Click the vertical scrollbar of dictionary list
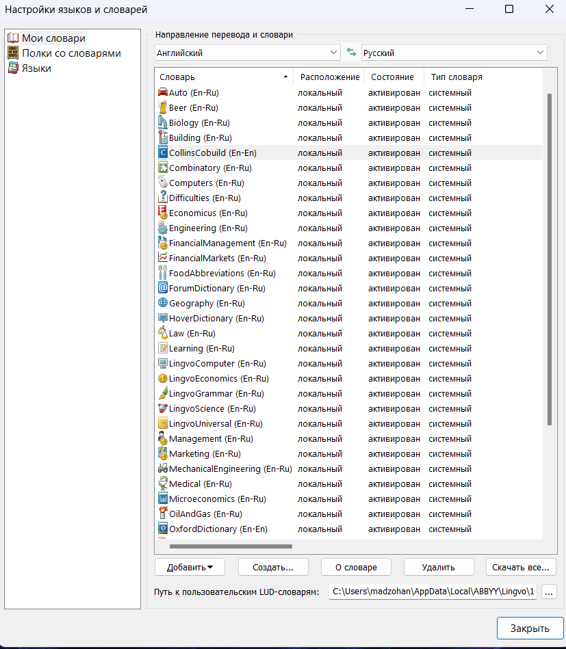 click(550, 259)
